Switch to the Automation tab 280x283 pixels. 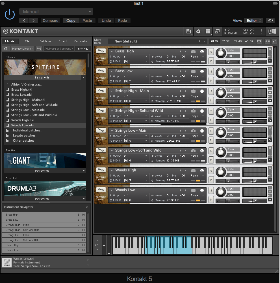[81, 41]
